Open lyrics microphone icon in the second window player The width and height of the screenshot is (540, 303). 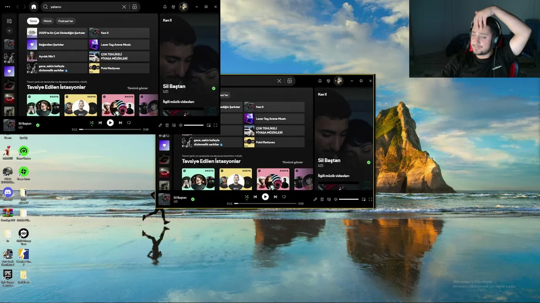[315, 199]
